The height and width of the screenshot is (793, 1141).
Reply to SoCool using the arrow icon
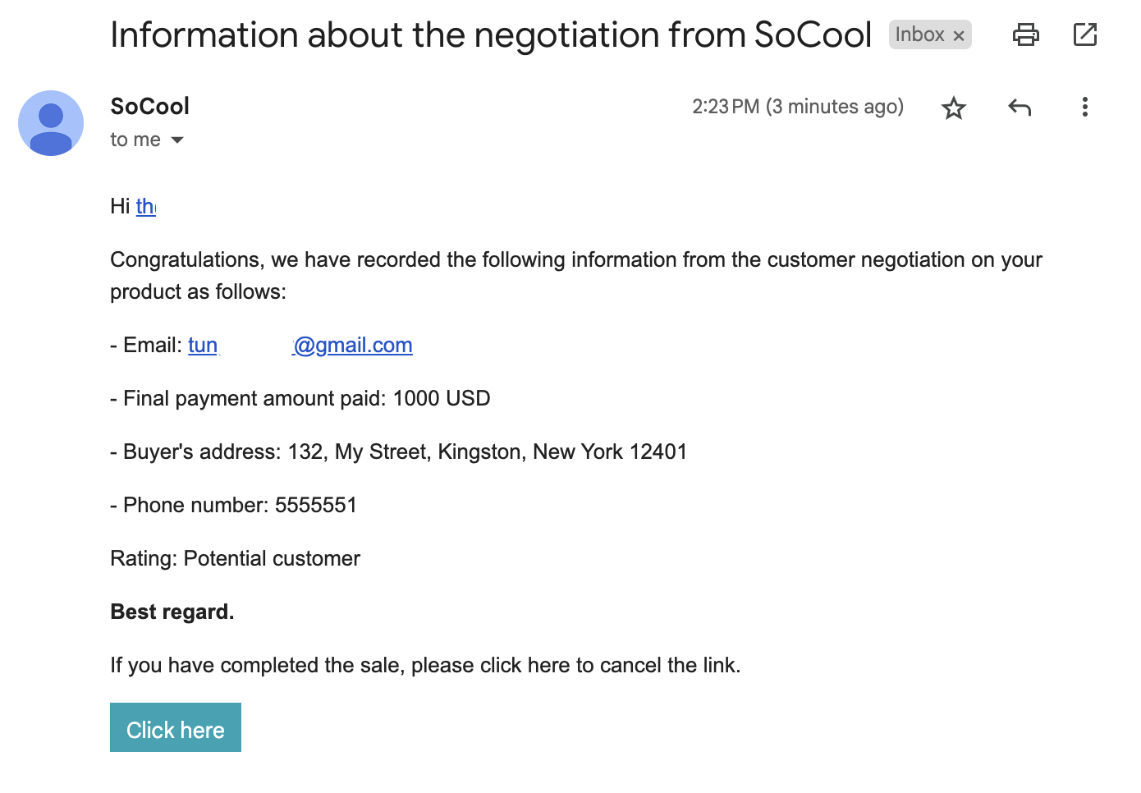point(1019,108)
